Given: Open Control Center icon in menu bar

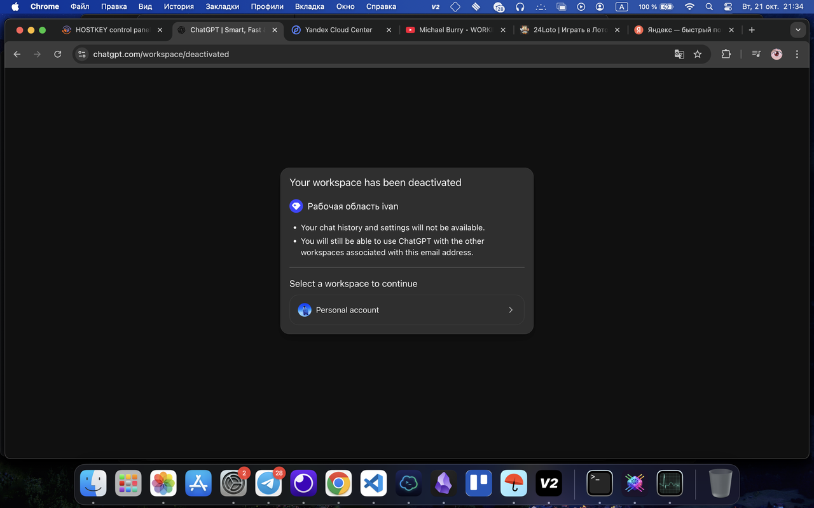Looking at the screenshot, I should (x=728, y=6).
